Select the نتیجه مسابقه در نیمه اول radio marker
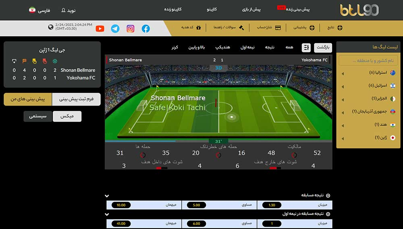Image resolution: width=403 pixels, height=229 pixels. (x=328, y=214)
